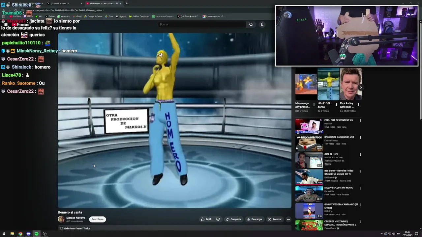Open a new browser tab with plus

(127, 3)
